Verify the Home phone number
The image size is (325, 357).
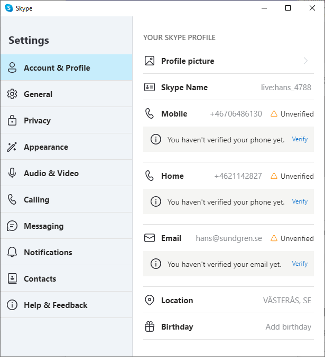point(300,201)
